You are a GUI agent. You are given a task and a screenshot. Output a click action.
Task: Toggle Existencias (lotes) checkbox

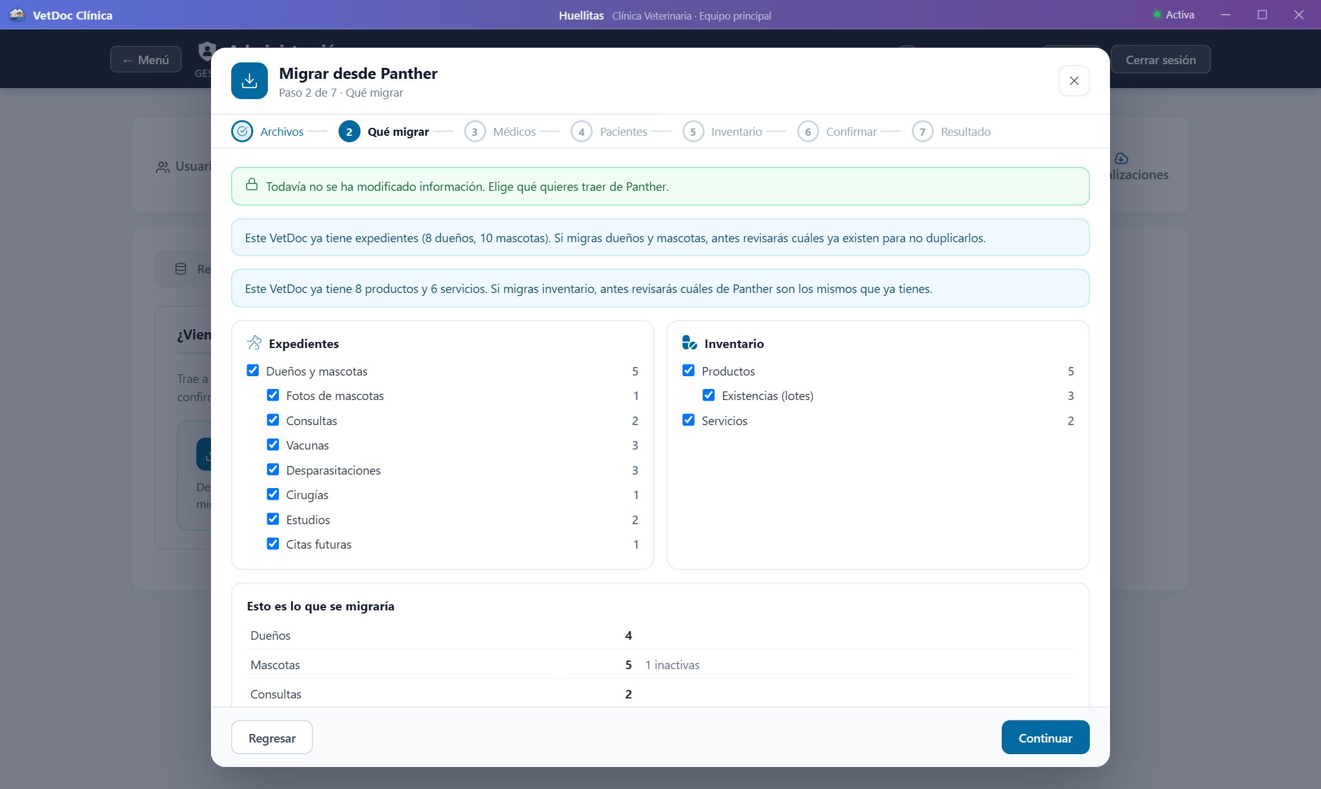pos(708,395)
